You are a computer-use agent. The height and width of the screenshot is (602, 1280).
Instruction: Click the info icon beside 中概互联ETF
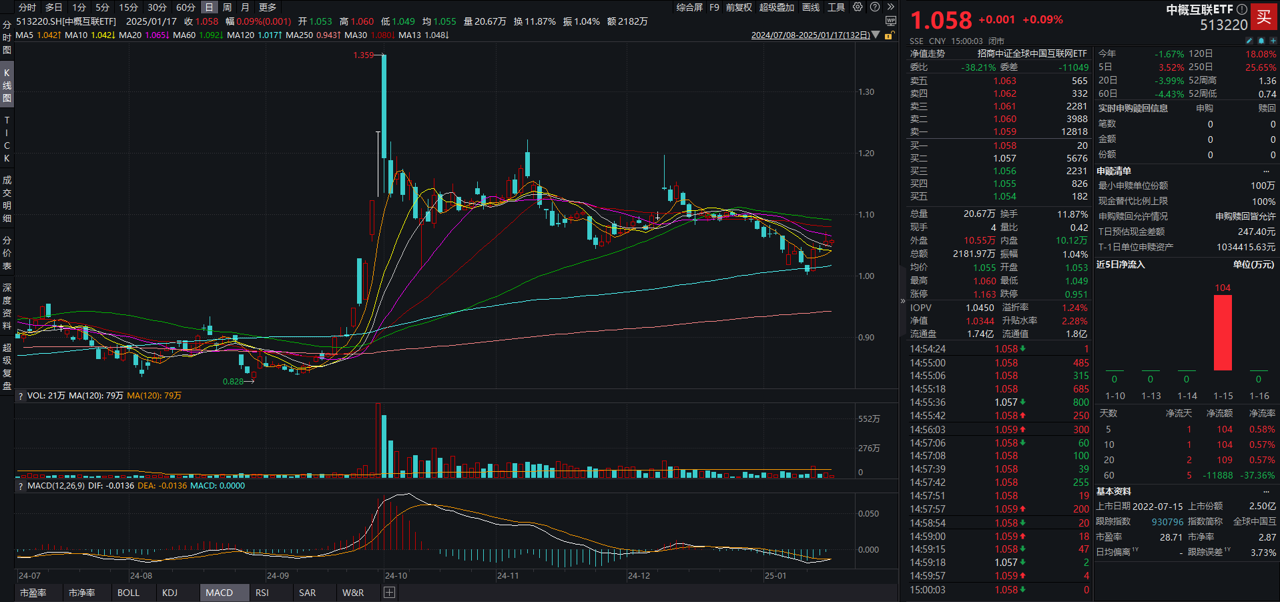click(x=1241, y=9)
